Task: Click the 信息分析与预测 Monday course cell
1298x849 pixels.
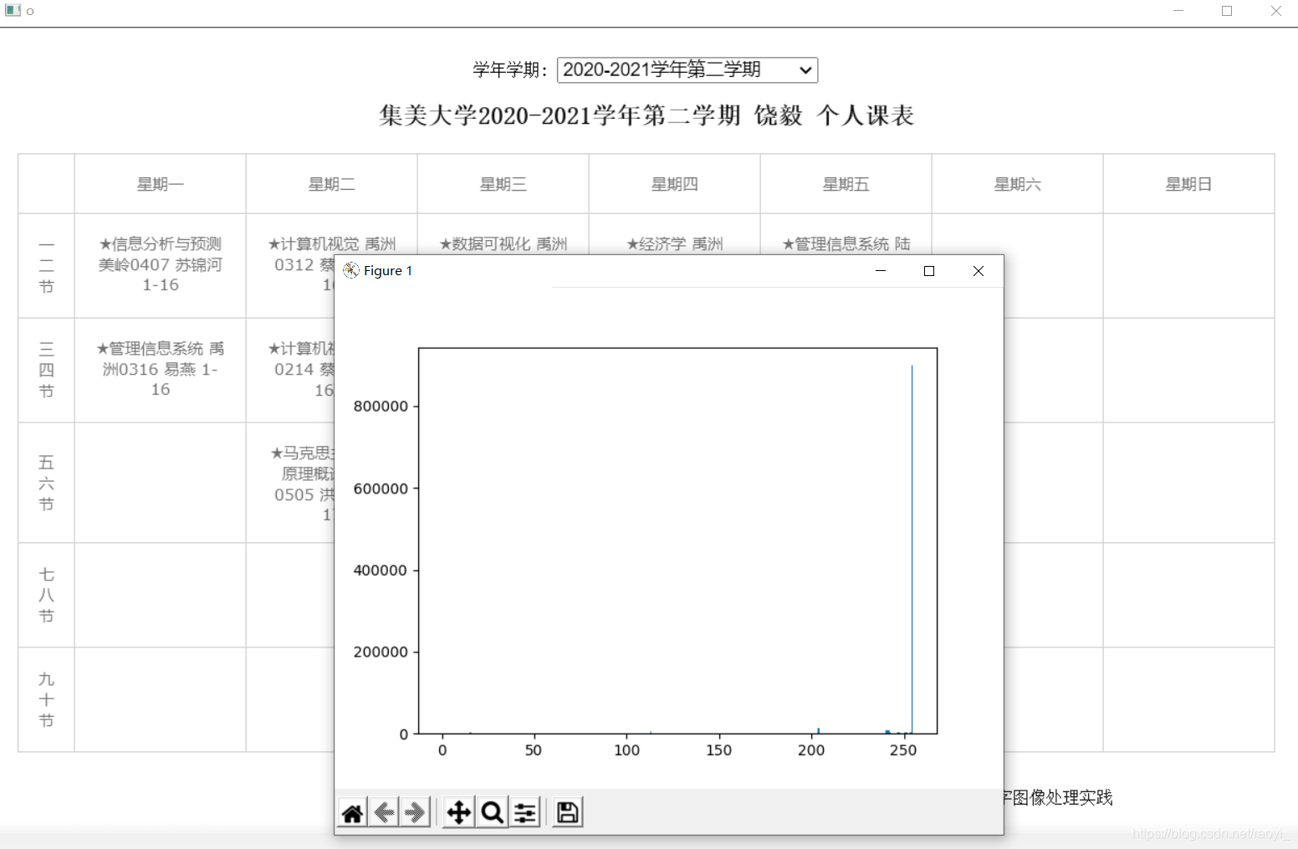Action: pyautogui.click(x=161, y=265)
